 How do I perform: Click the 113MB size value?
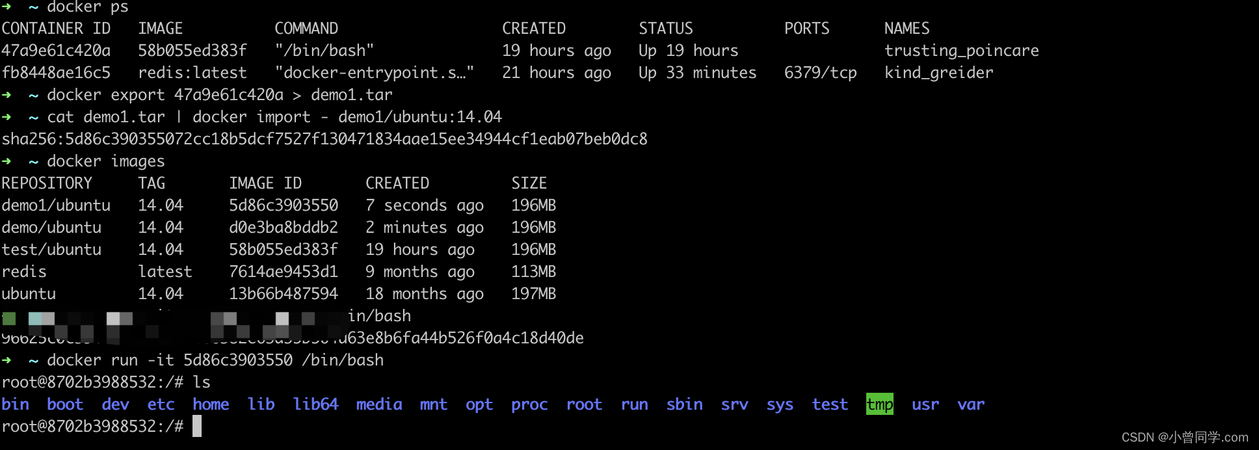[534, 272]
